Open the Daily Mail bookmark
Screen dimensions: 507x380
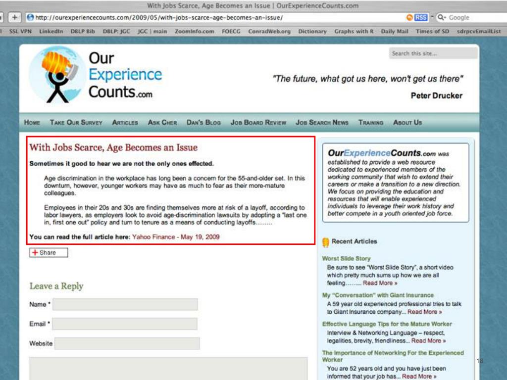[x=395, y=31]
